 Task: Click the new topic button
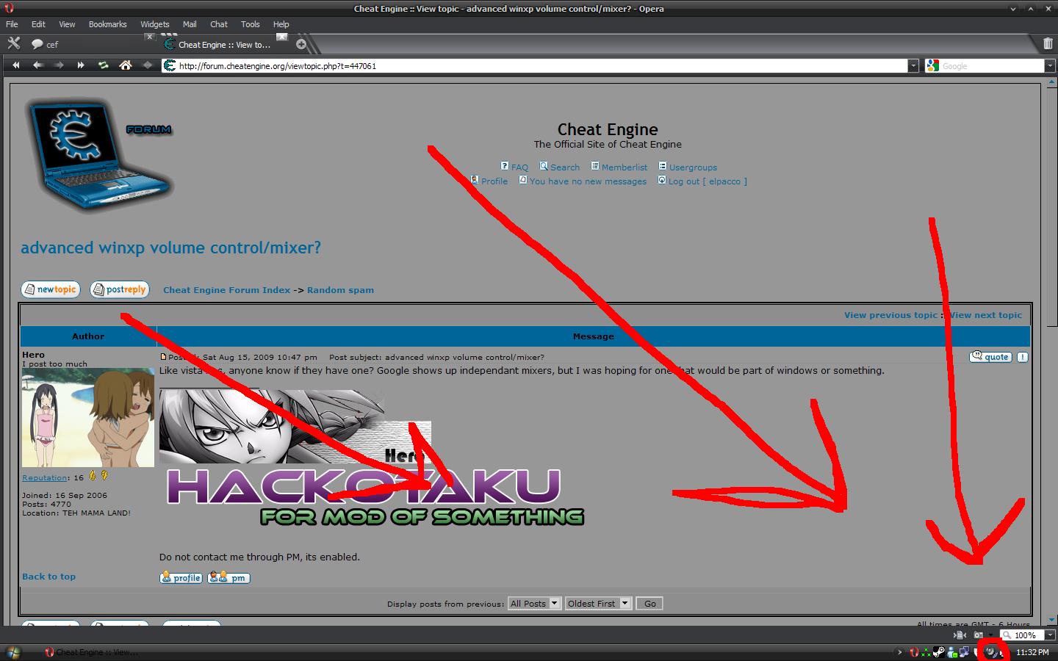click(50, 289)
